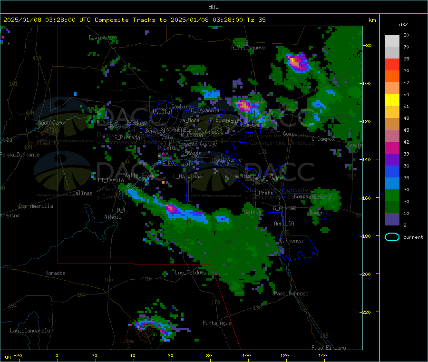
Task: Click the 'La_Nora' place label
Action: click(189, 120)
